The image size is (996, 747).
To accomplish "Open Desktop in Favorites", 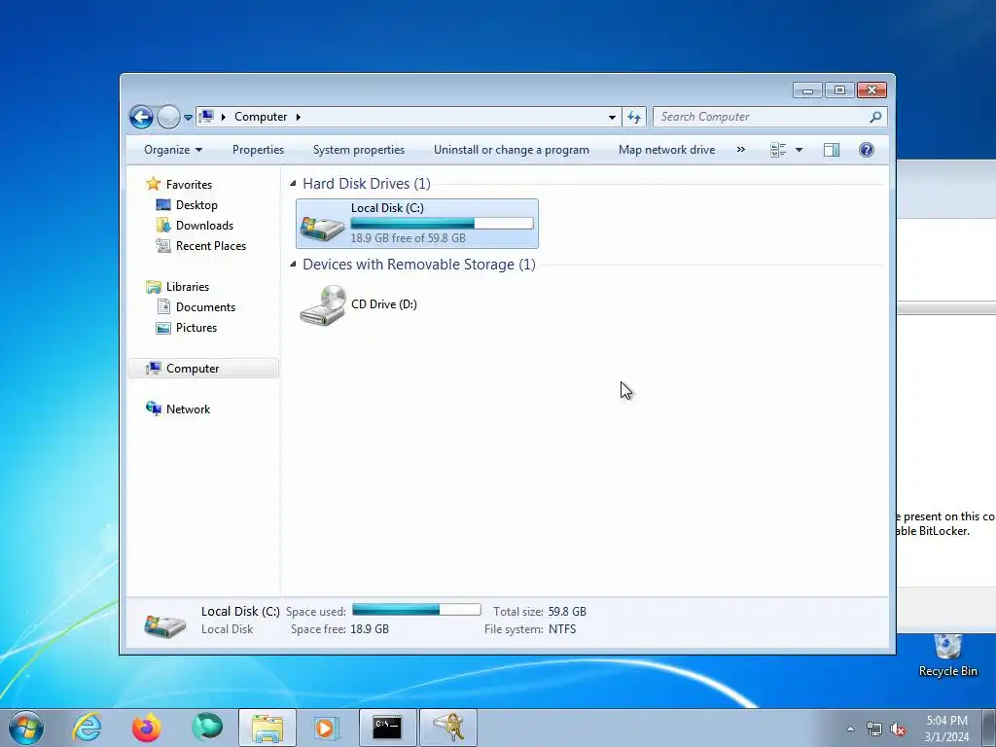I will 196,205.
